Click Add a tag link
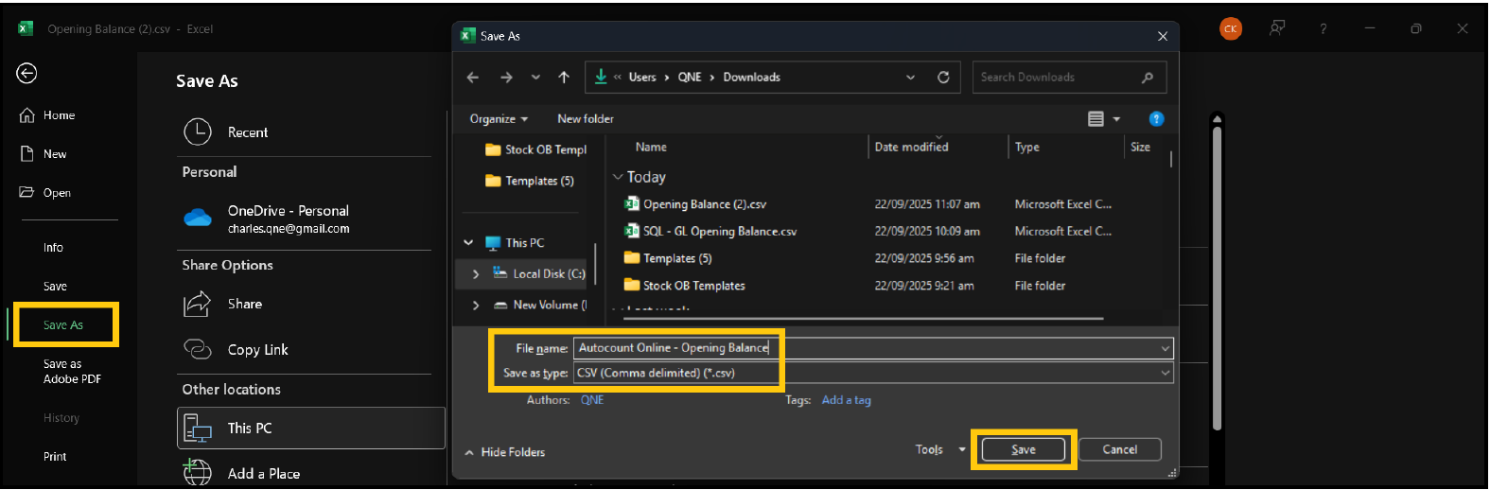Image resolution: width=1490 pixels, height=490 pixels. click(x=847, y=400)
